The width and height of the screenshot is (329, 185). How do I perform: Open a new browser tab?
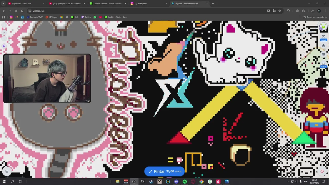point(213,4)
